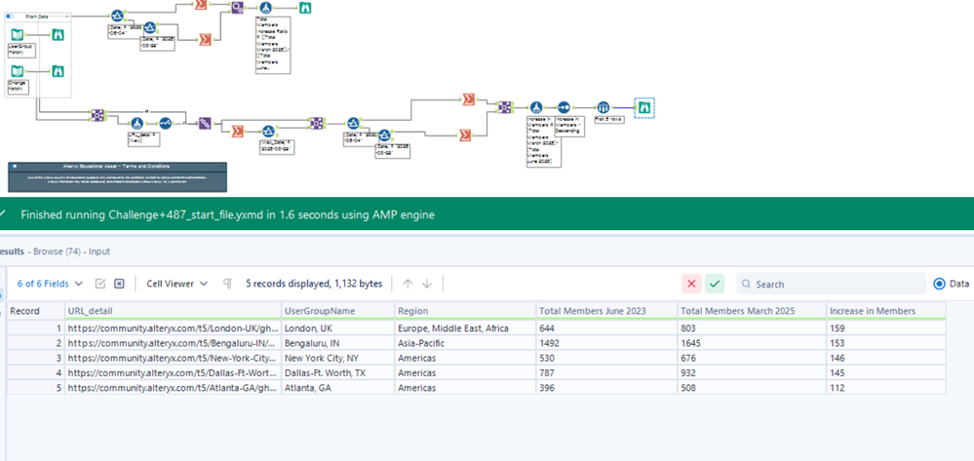Select the Change History Input Data tool
The width and height of the screenshot is (974, 461).
pyautogui.click(x=18, y=71)
